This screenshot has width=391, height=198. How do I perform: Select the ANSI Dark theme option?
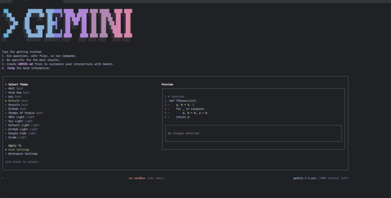[x=14, y=89]
